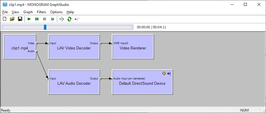Click the Input pin of LAV Video Decoder
This screenshot has height=113, width=266.
coord(47,43)
